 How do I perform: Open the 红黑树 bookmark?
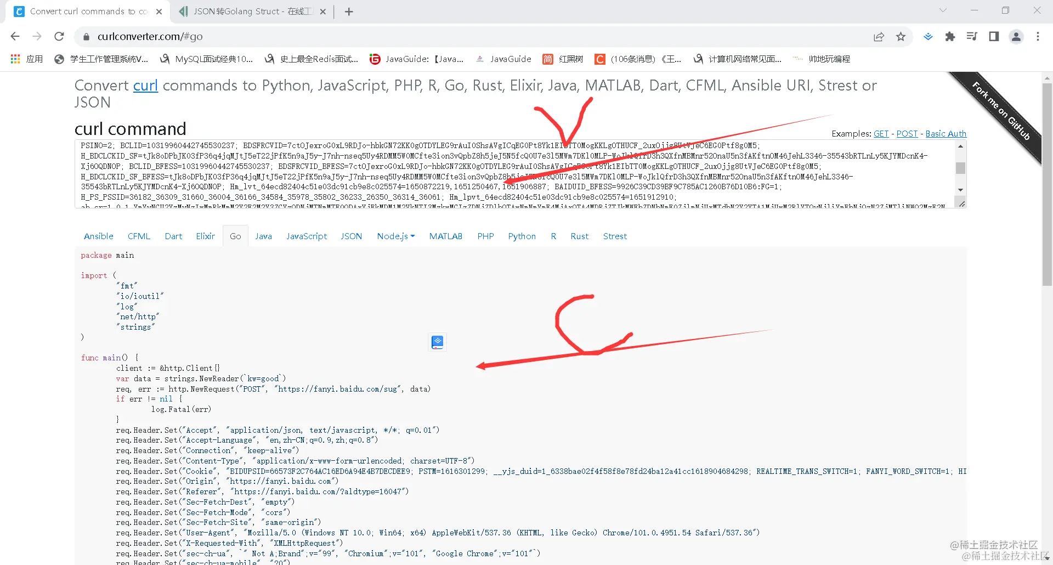[x=563, y=59]
